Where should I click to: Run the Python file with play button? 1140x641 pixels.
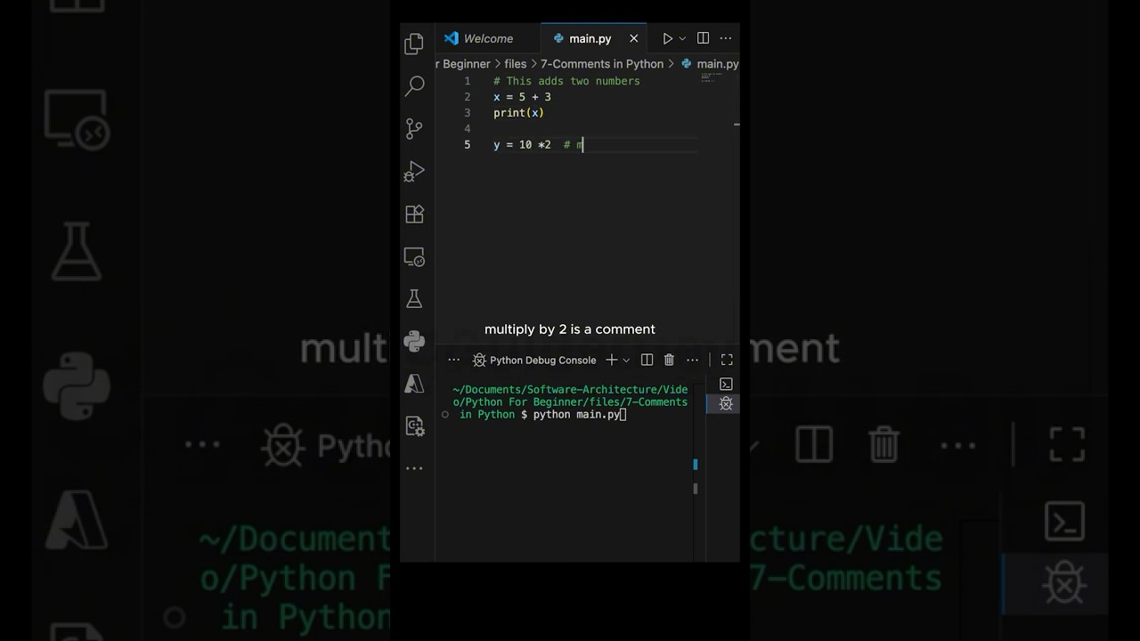click(667, 38)
